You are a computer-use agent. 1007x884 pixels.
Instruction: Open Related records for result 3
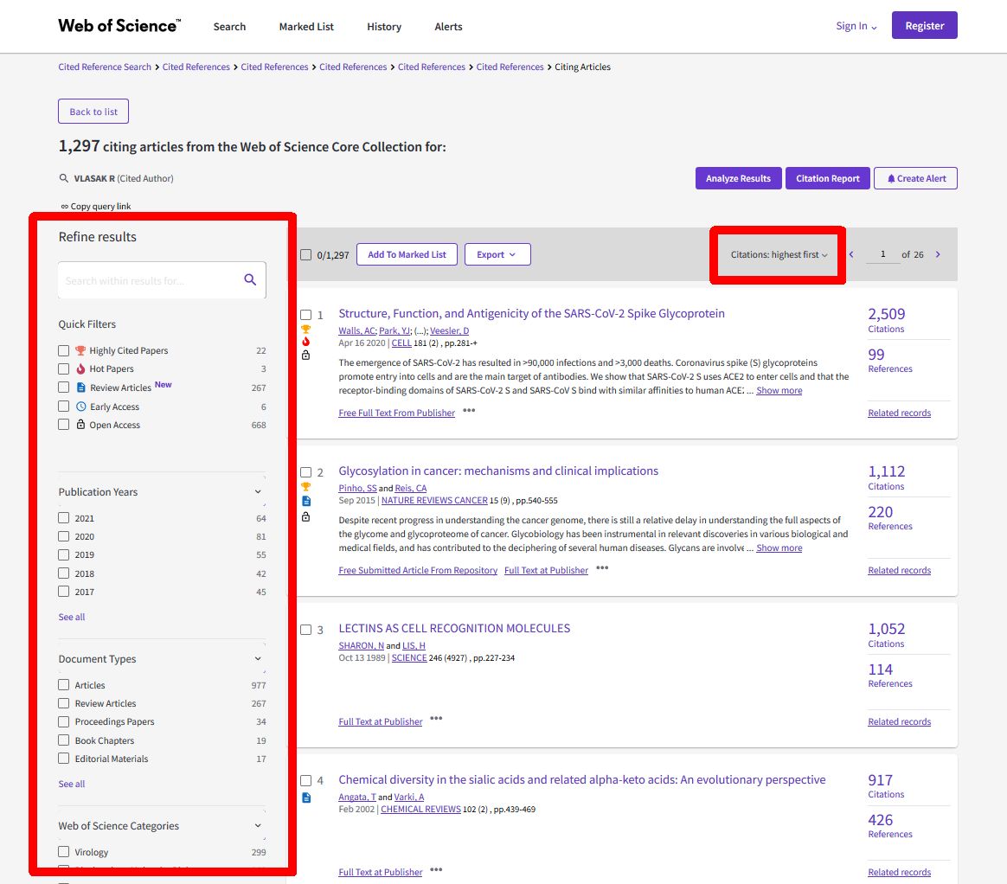pos(899,721)
